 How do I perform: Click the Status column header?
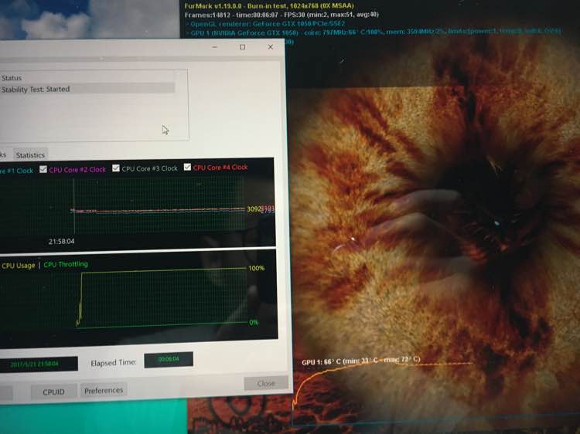(x=11, y=78)
